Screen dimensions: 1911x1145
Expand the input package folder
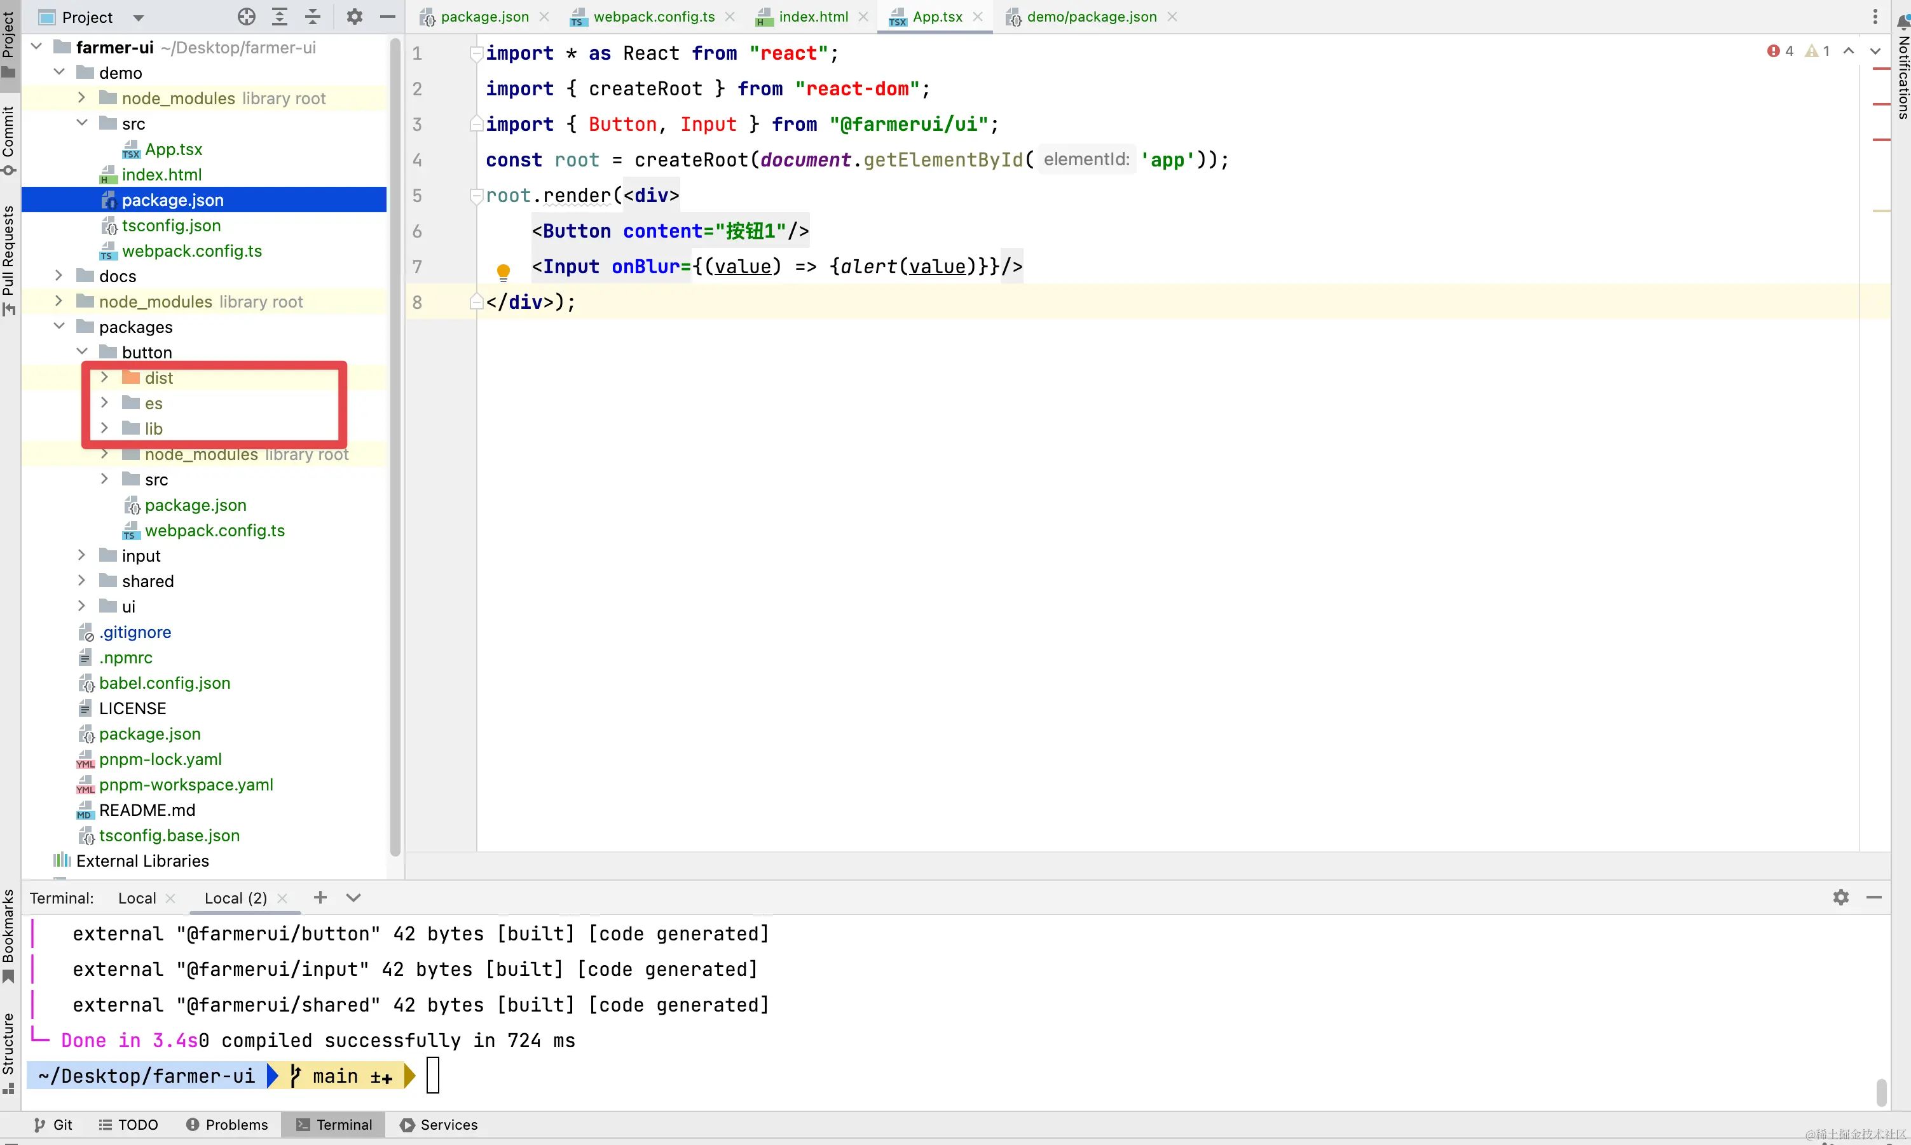[x=82, y=555]
